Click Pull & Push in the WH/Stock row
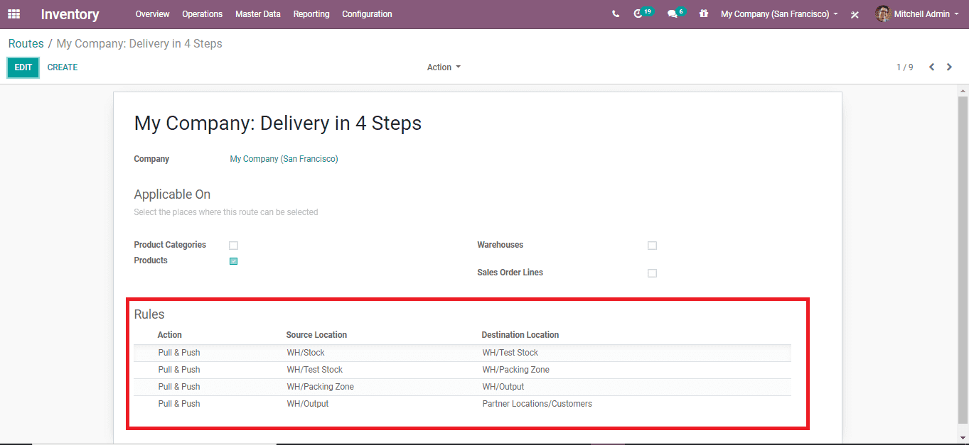 (179, 353)
